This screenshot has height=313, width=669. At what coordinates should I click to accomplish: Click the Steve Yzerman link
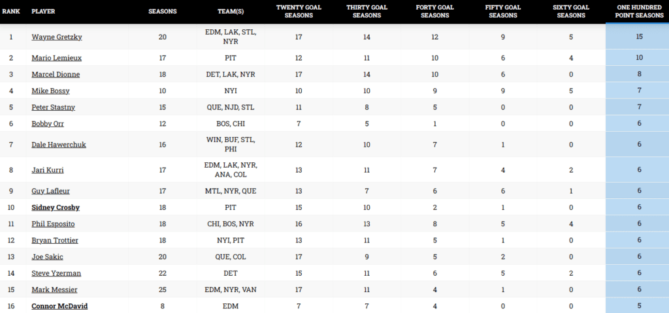point(56,273)
